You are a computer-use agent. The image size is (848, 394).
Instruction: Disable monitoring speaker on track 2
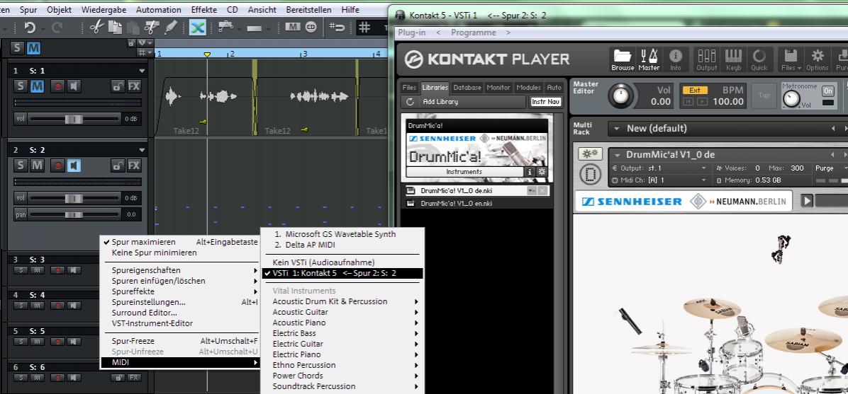(74, 165)
